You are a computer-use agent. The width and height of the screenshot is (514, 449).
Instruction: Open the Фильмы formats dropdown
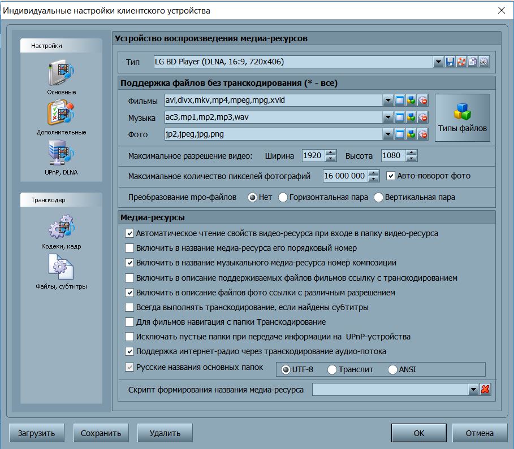pos(388,101)
